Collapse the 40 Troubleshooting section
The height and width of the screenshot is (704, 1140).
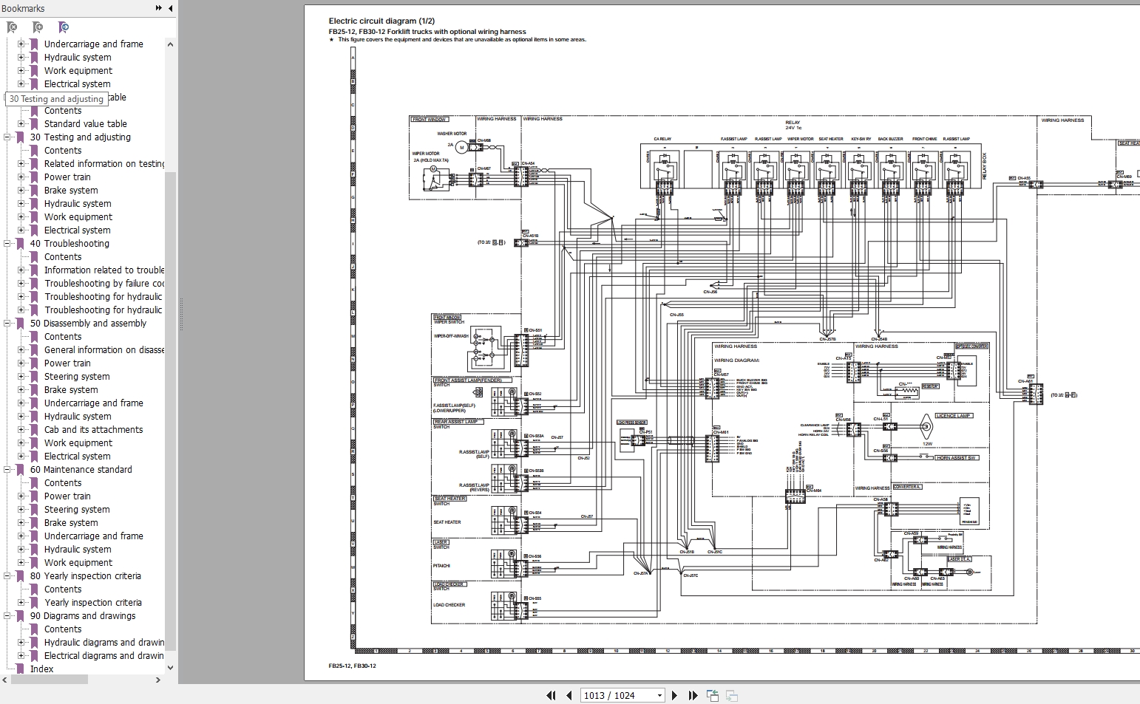[x=7, y=244]
